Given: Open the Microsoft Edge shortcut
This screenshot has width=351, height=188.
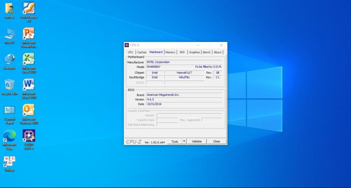Looking at the screenshot, I should pos(10,139).
